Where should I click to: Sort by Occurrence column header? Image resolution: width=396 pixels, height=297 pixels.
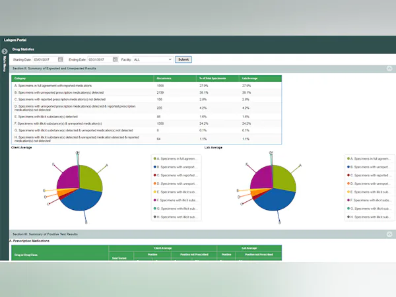[175, 79]
